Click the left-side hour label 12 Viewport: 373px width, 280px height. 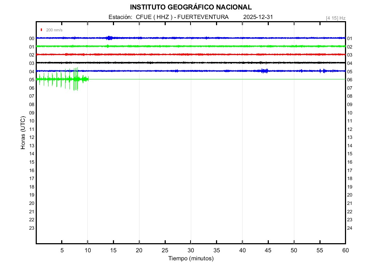point(32,137)
